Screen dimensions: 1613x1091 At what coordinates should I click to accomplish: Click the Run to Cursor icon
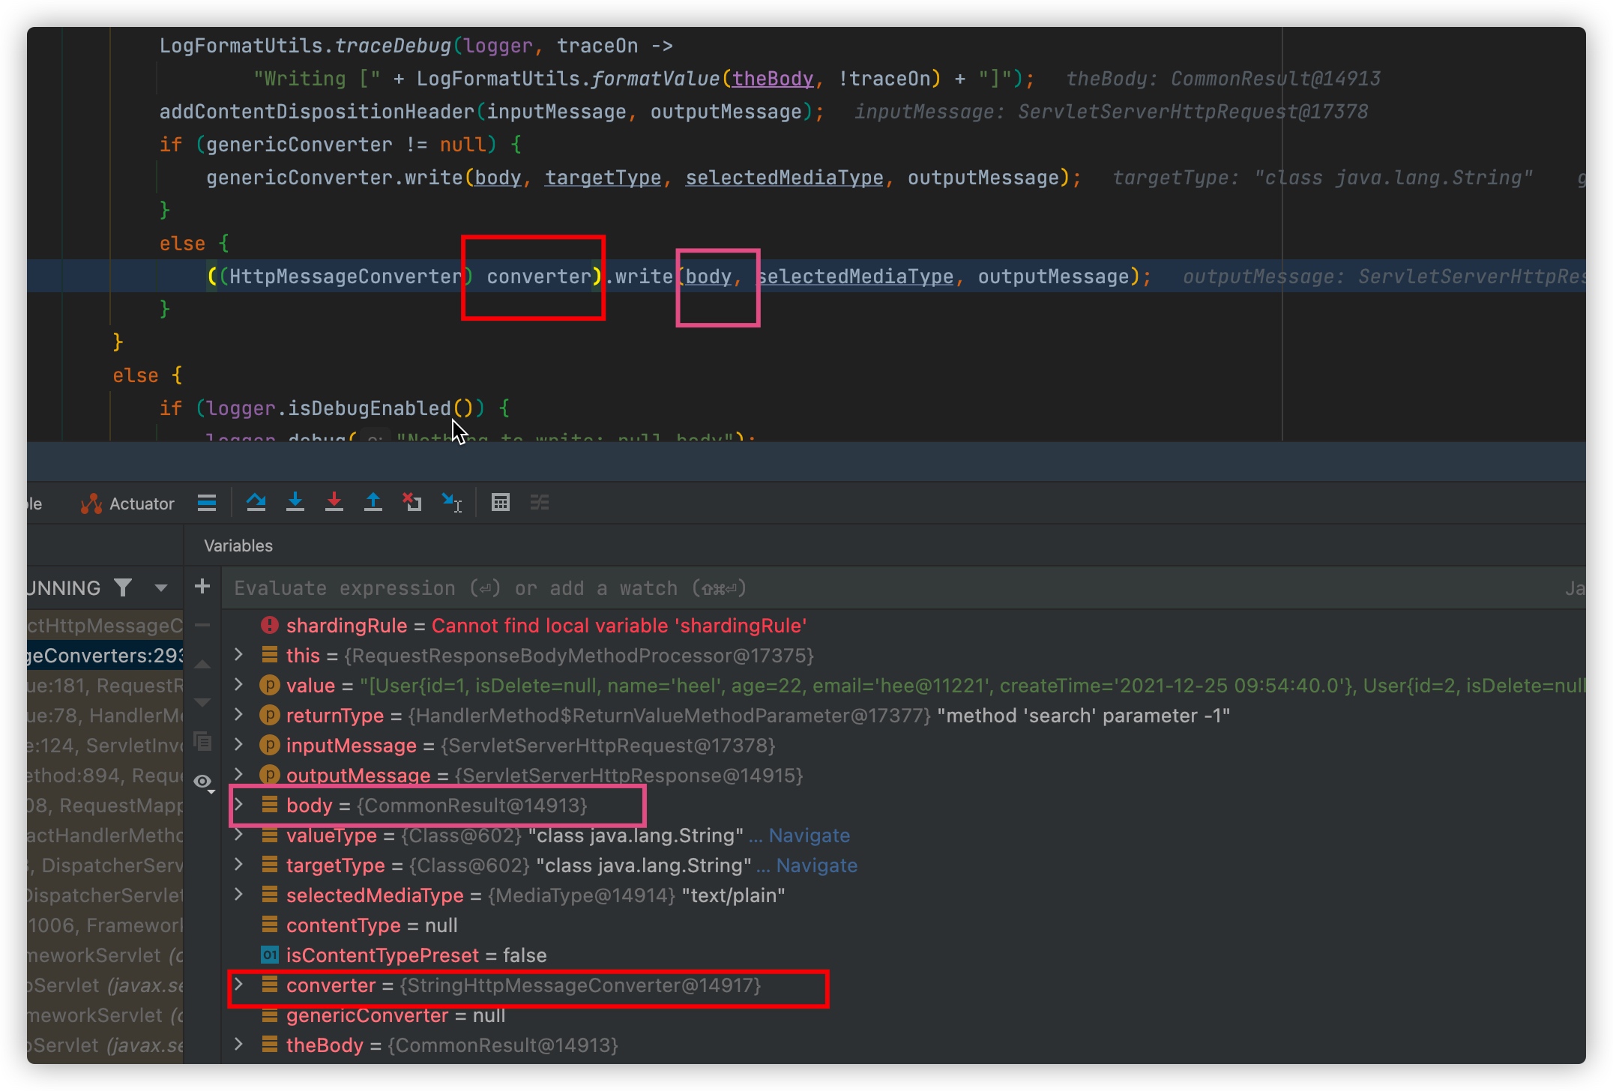(451, 502)
